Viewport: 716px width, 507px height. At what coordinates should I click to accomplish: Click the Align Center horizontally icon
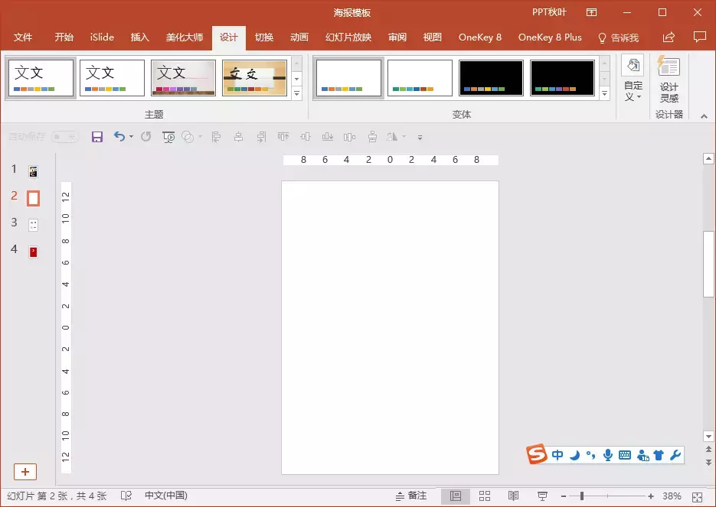(238, 137)
